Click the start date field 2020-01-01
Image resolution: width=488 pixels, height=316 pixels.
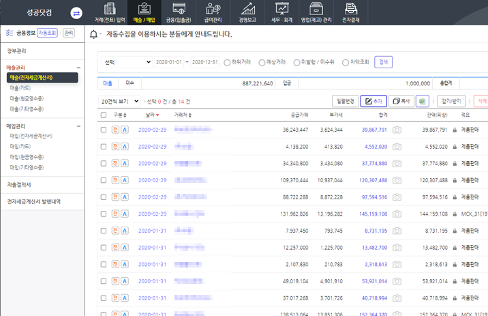tap(169, 62)
